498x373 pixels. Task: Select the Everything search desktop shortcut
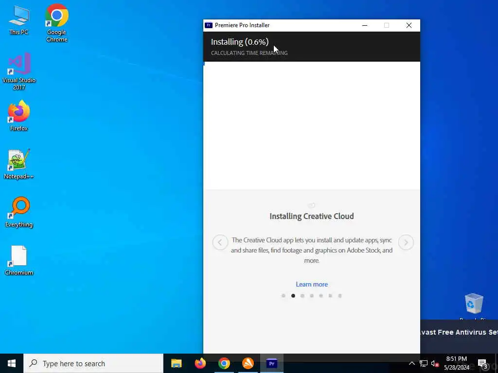click(x=19, y=212)
